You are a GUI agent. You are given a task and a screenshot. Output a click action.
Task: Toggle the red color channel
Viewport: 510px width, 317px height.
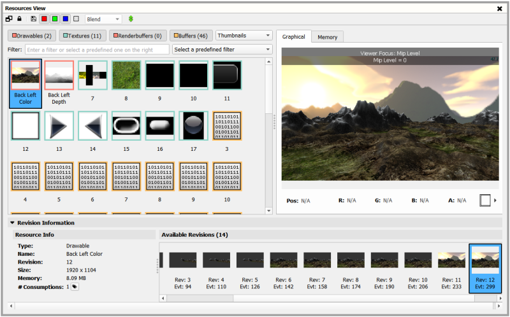(x=45, y=19)
